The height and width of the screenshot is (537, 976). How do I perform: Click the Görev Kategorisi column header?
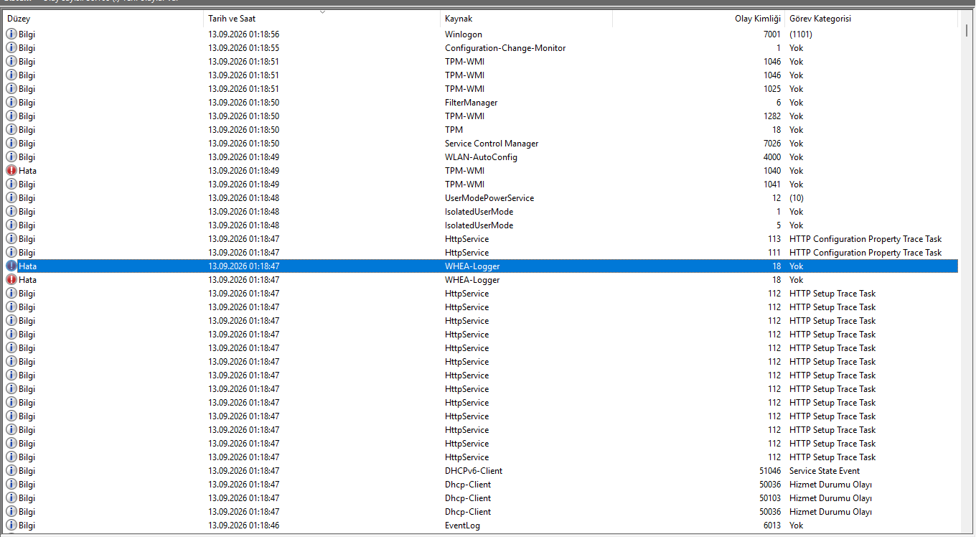(x=872, y=19)
